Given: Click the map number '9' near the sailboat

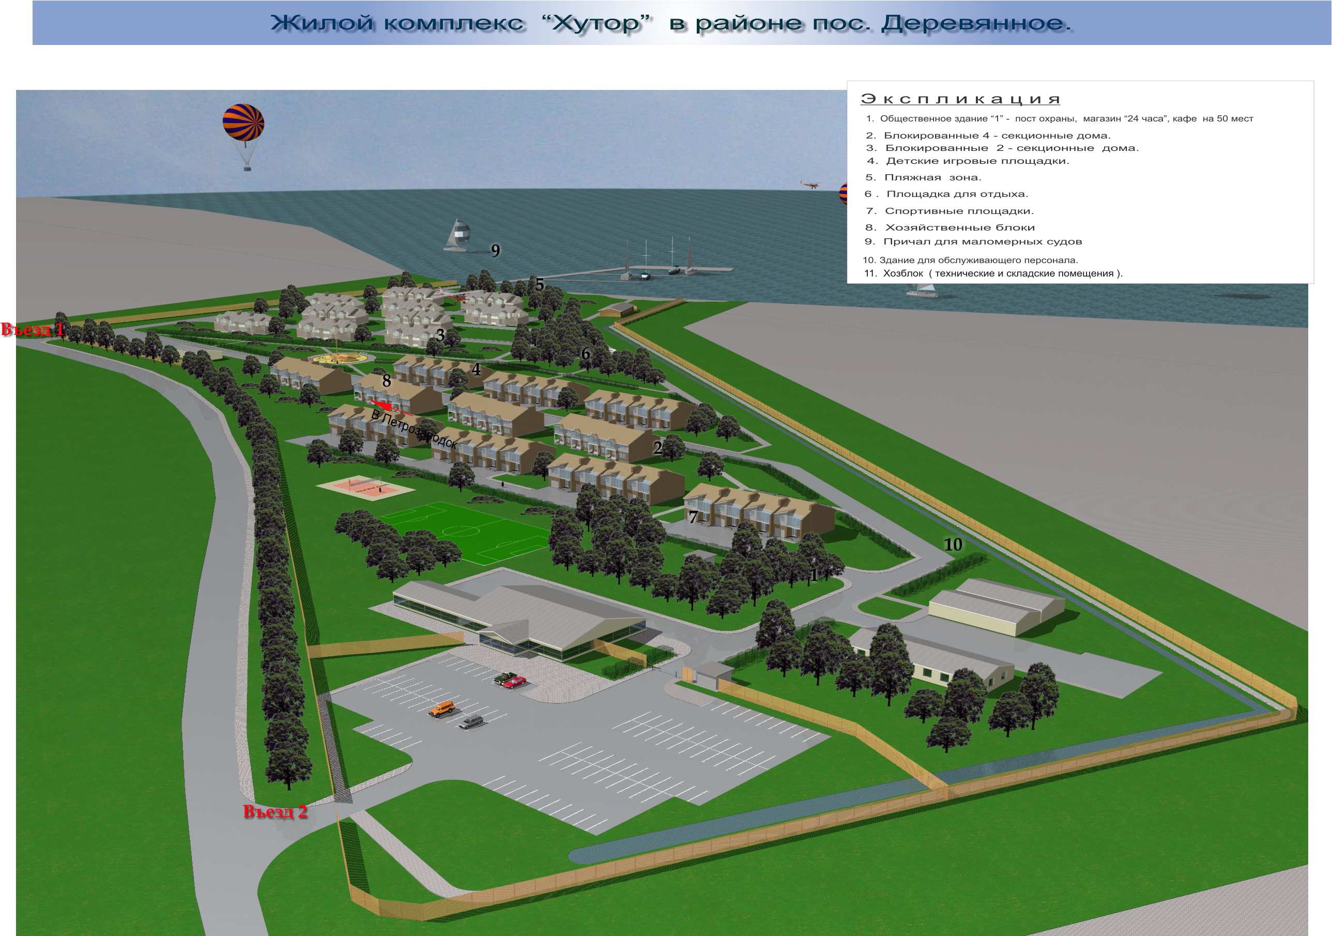Looking at the screenshot, I should click(x=496, y=251).
